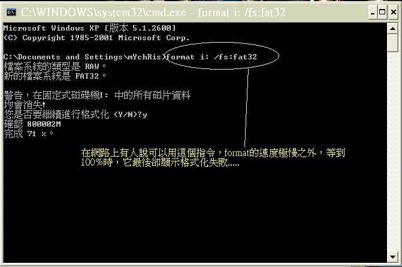Click the scrollbar up arrow

tap(392, 28)
